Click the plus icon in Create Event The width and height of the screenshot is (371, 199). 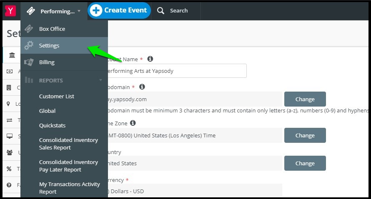point(96,10)
